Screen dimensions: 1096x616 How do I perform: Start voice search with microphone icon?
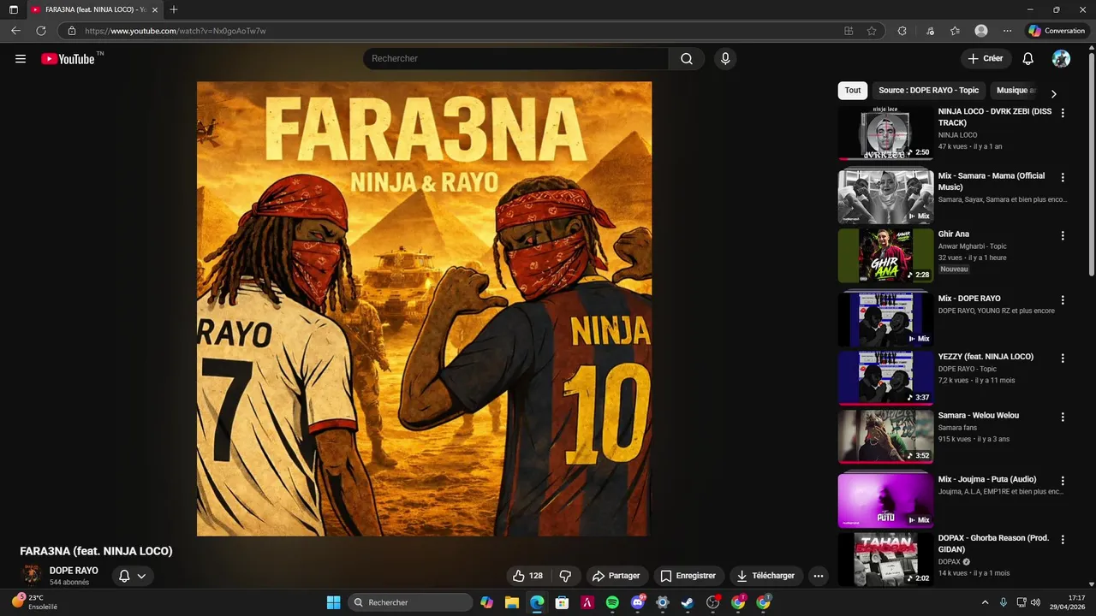tap(725, 59)
